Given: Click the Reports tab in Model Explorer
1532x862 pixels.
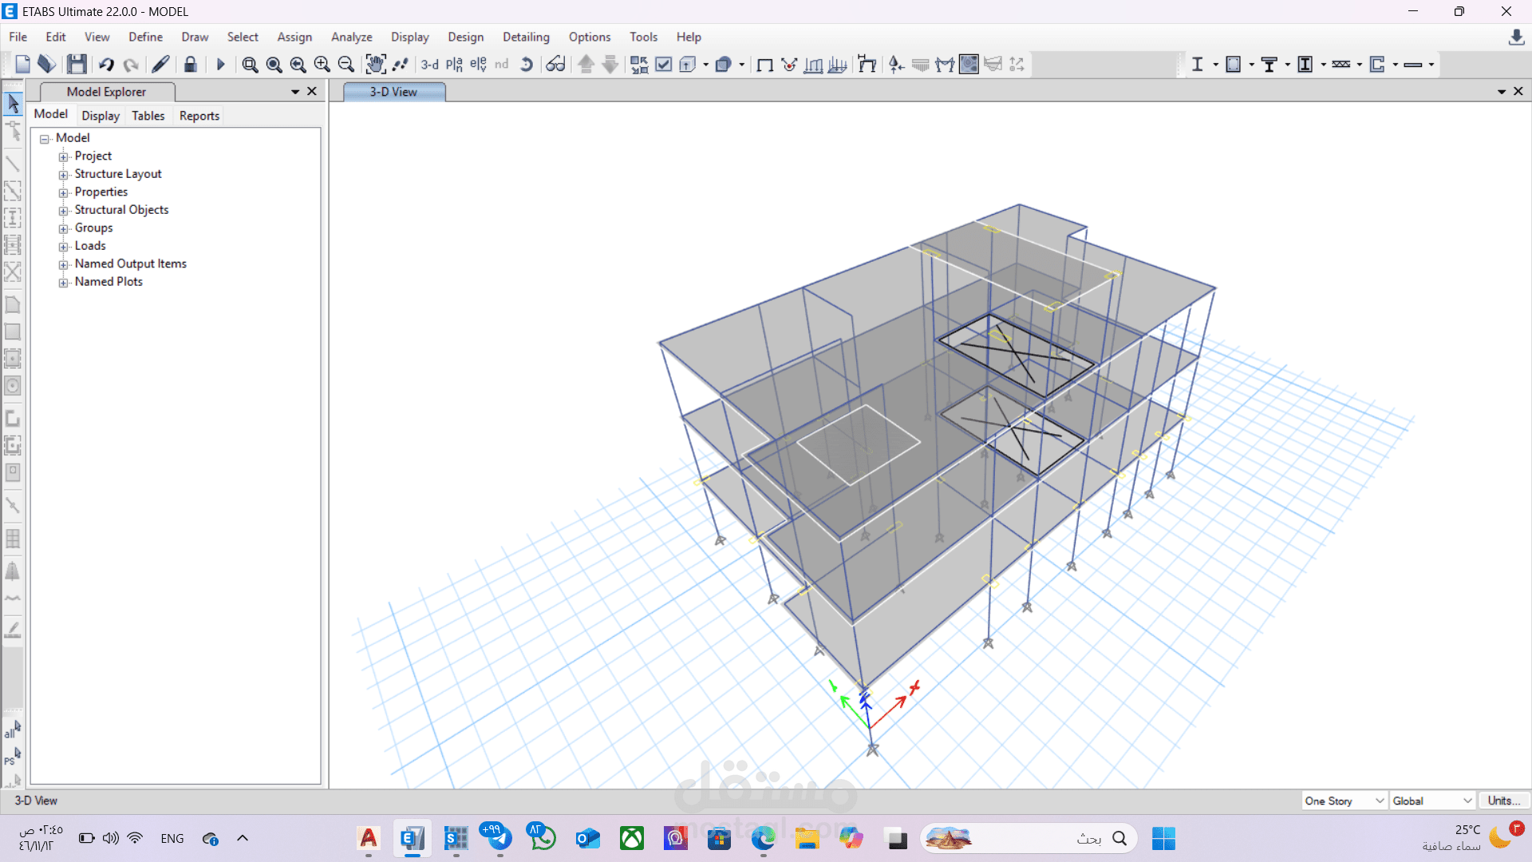Looking at the screenshot, I should (199, 116).
